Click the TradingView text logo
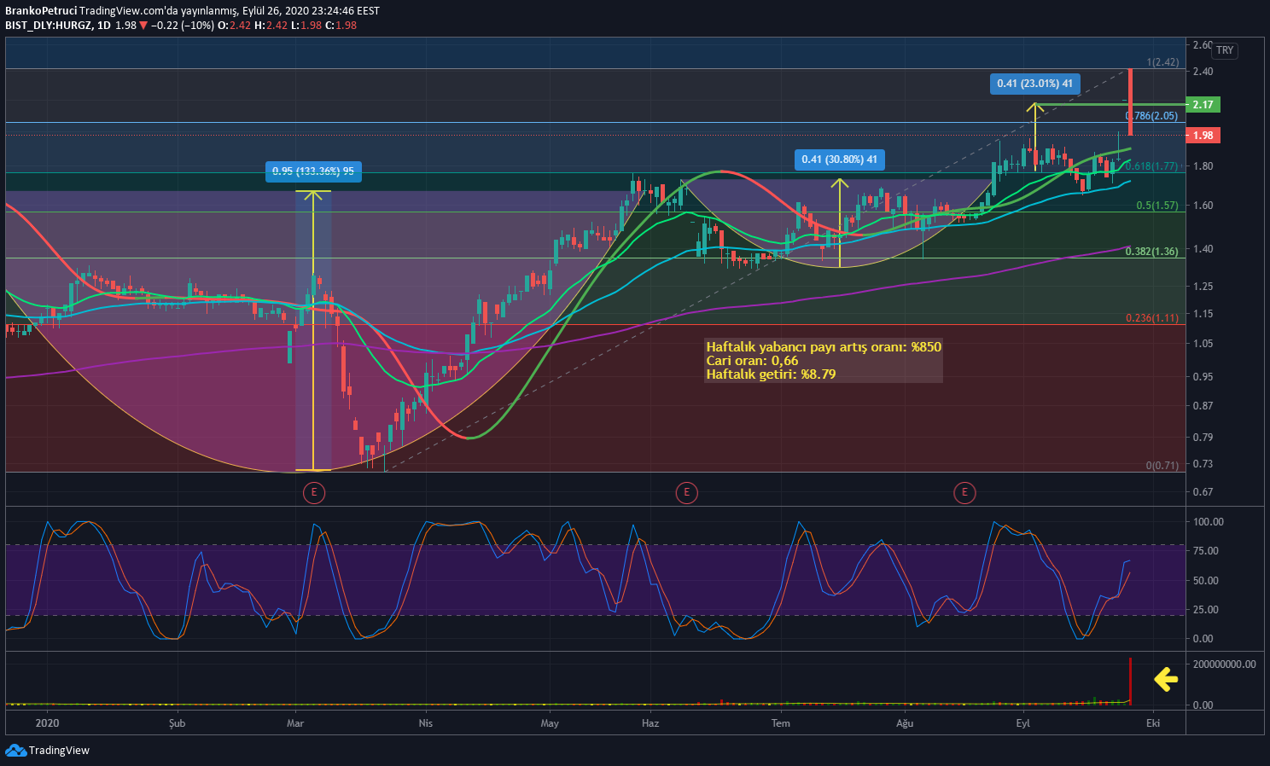This screenshot has height=766, width=1270. coord(59,751)
